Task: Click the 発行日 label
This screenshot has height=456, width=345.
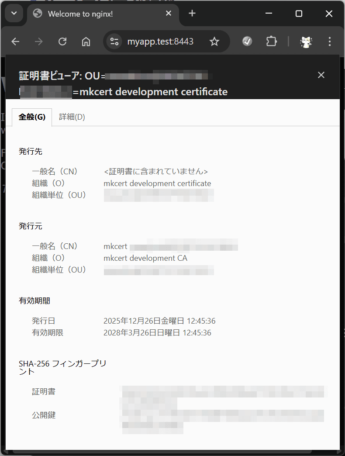Action: pos(44,321)
